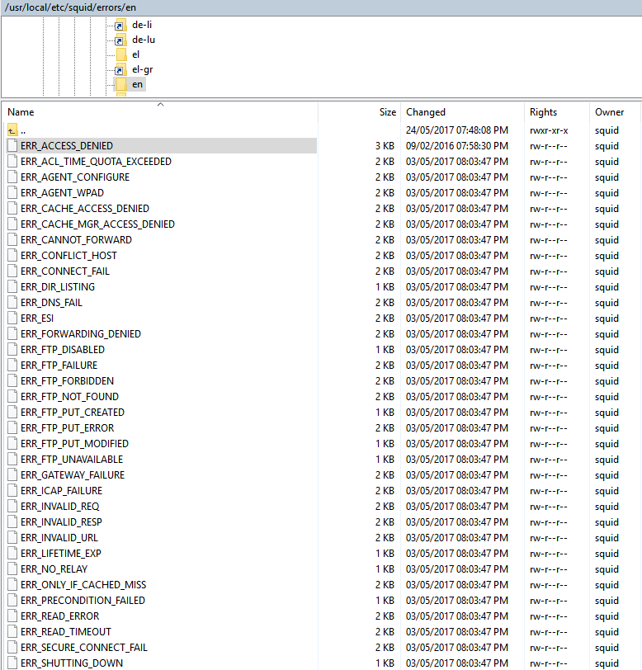The image size is (642, 670).
Task: Click the ERR_FTP_NOT_FOUND file icon
Action: (12, 397)
